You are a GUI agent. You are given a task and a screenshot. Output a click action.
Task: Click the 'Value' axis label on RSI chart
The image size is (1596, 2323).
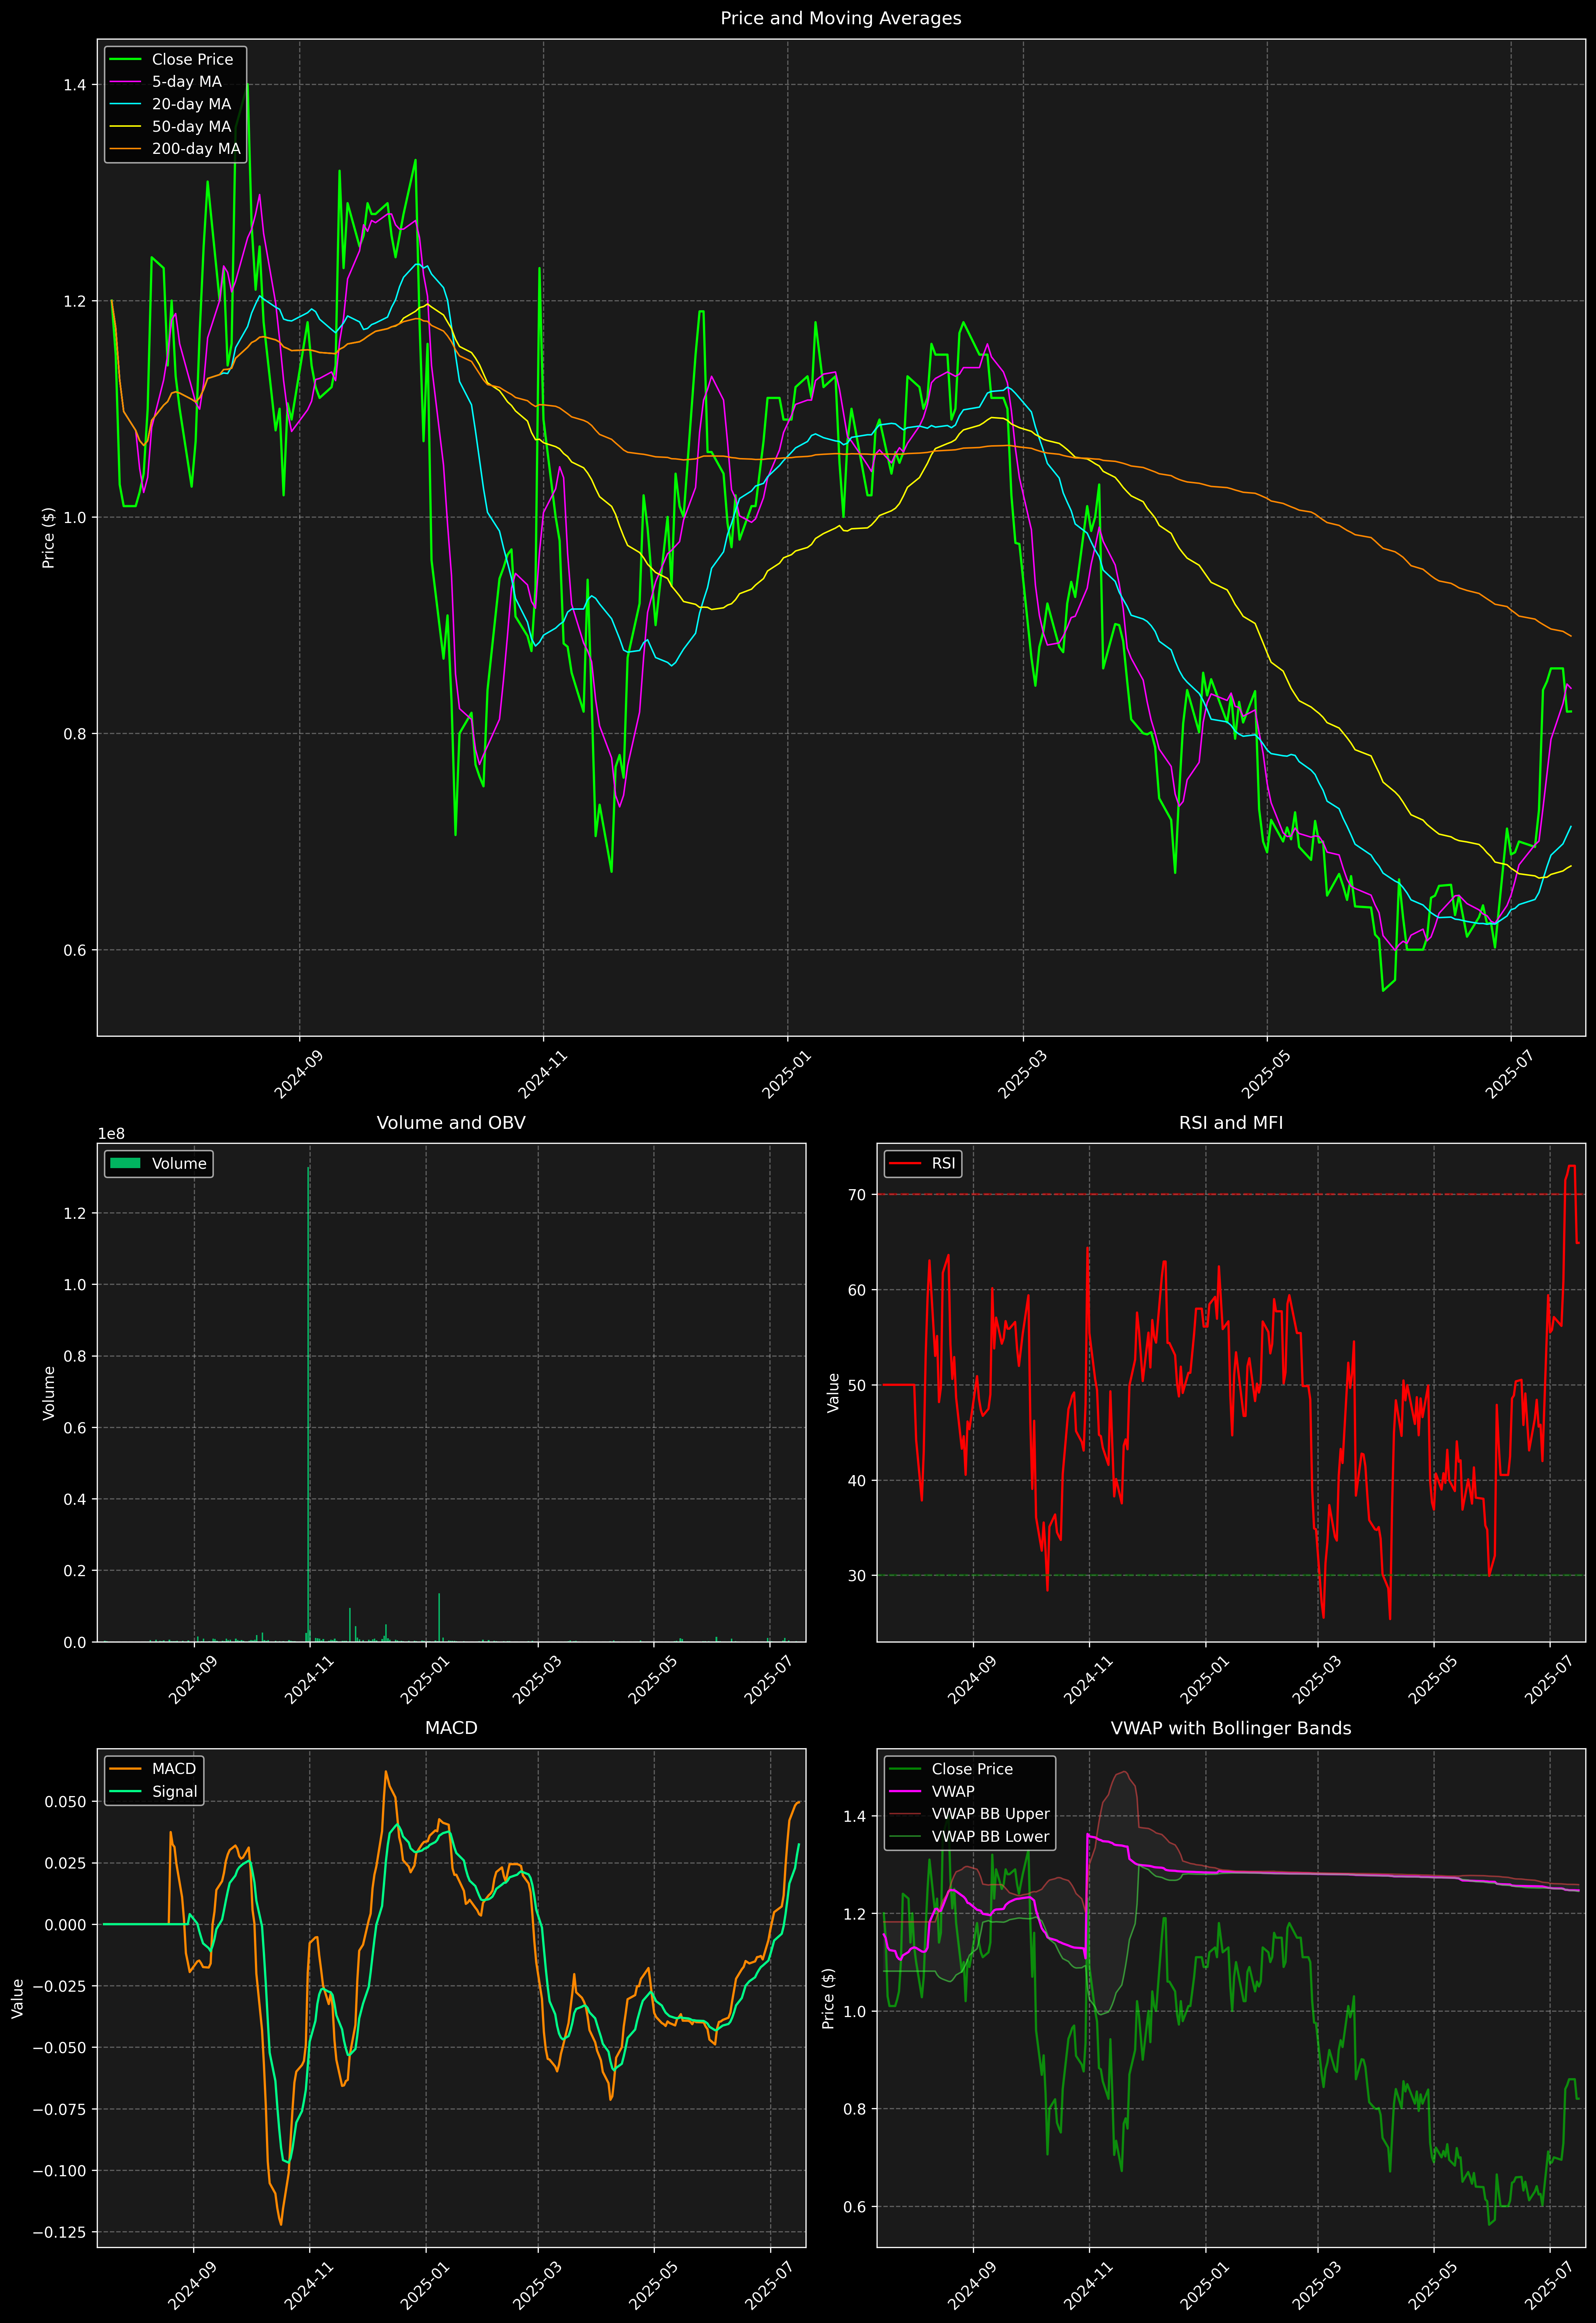tap(833, 1393)
